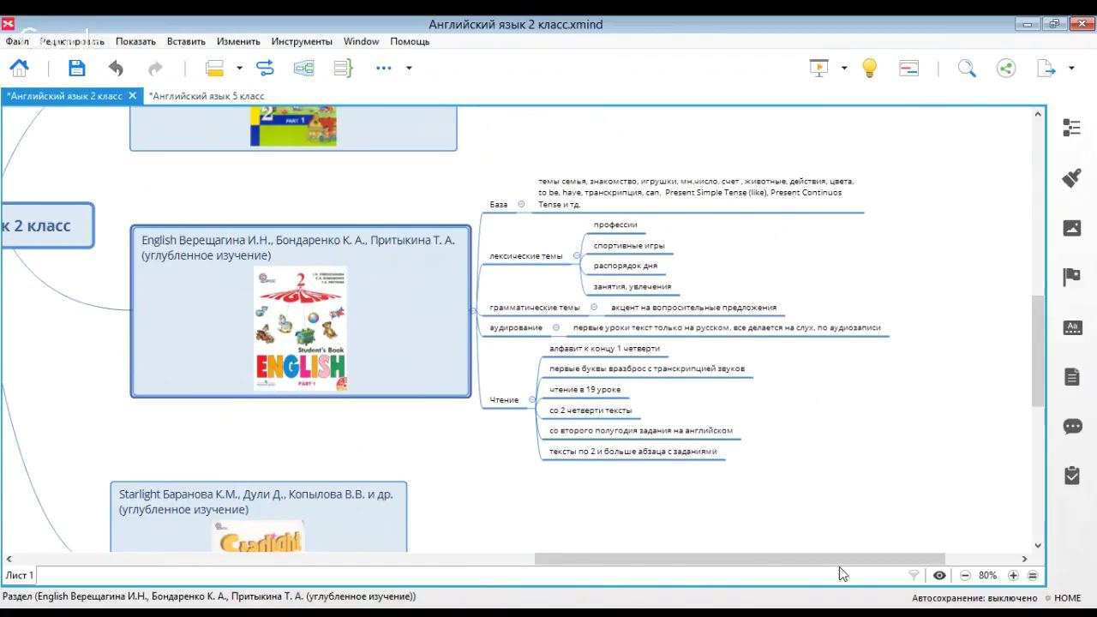
Task: Open the Инструменты menu
Action: pos(302,41)
